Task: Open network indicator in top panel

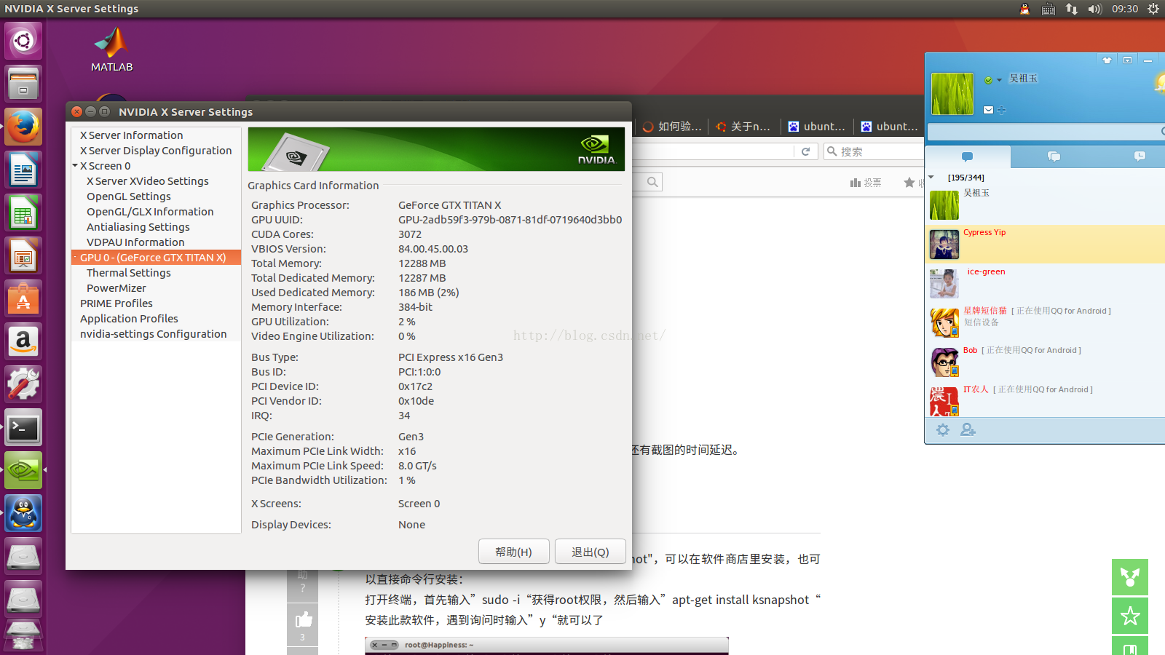Action: [1072, 9]
